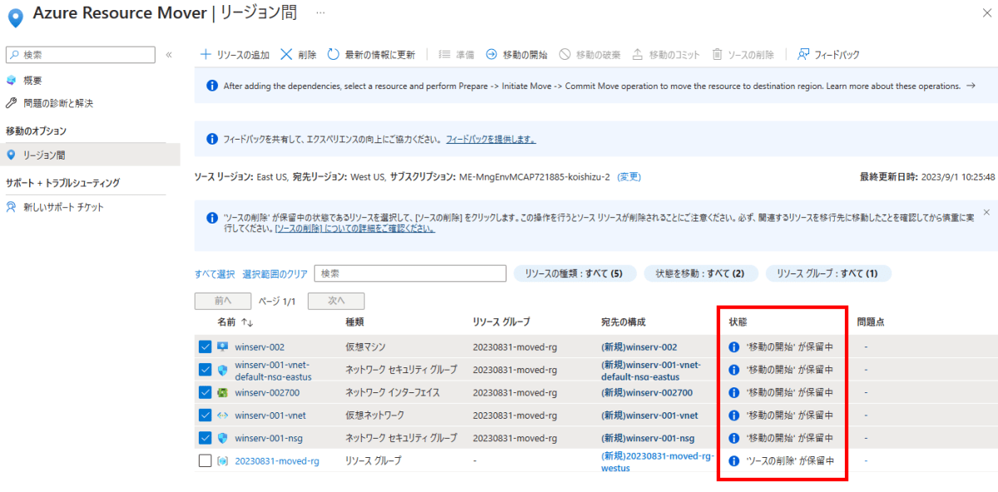Click the shield icon for winserv-001-nsg

[223, 438]
